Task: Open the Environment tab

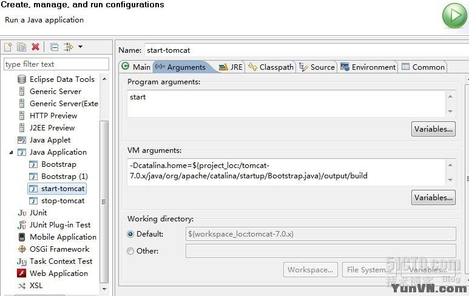Action: click(368, 67)
